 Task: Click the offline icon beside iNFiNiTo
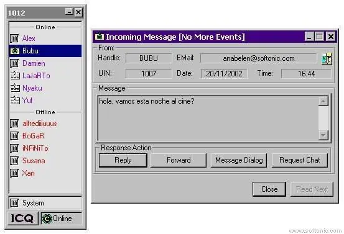click(x=14, y=148)
